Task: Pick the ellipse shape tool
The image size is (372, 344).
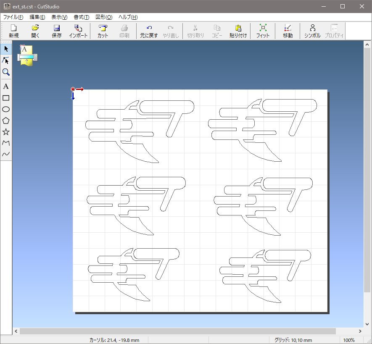Action: [6, 109]
